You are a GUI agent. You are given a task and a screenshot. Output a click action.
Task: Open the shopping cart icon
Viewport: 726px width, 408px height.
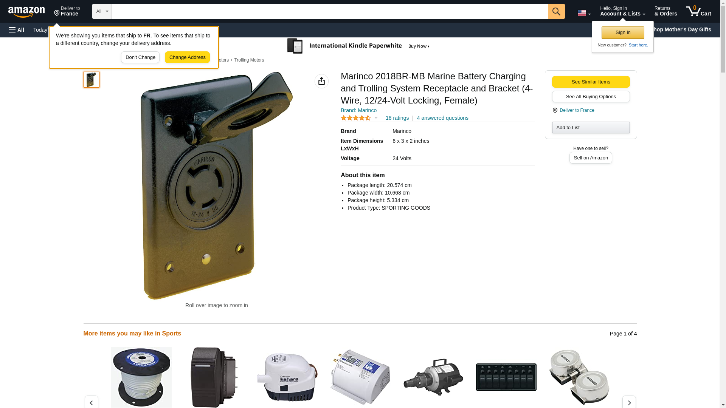click(698, 11)
